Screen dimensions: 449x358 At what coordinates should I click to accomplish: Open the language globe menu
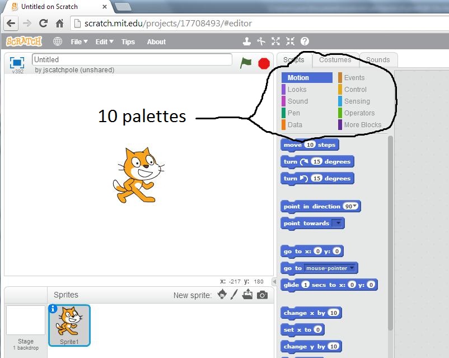[57, 41]
